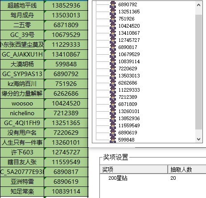Click spreadsheet cell 13852936 in the ID column
This screenshot has width=206, height=198.
[66, 5]
